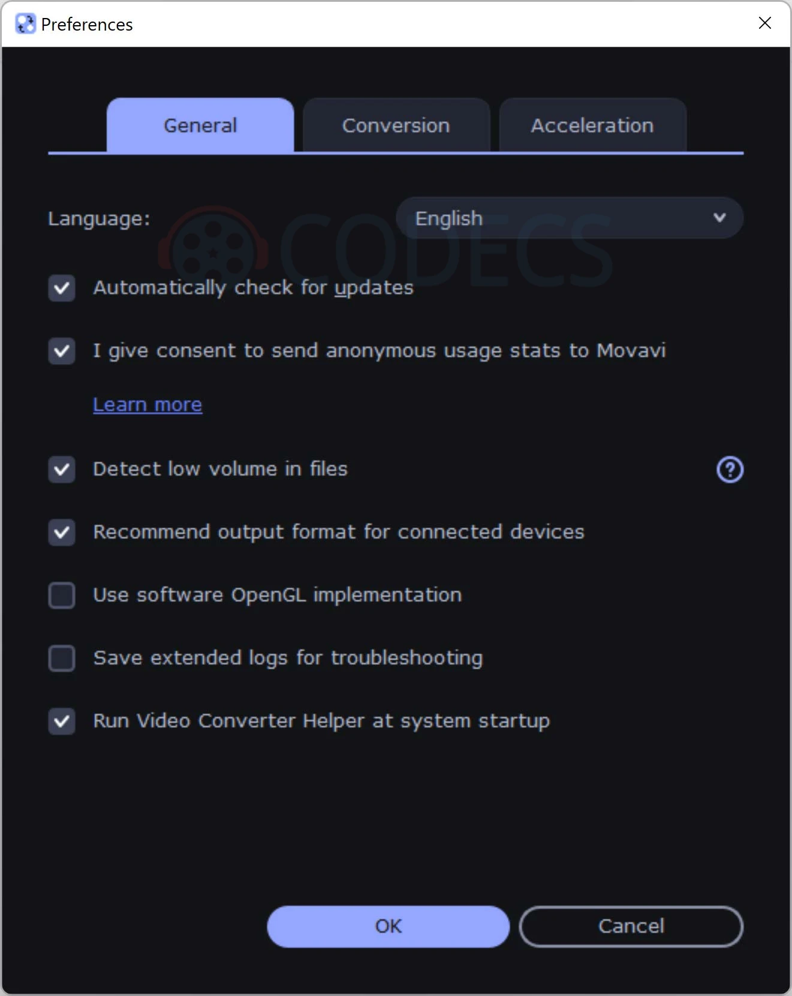Uncheck anonymous usage stats consent
This screenshot has width=792, height=996.
click(62, 351)
